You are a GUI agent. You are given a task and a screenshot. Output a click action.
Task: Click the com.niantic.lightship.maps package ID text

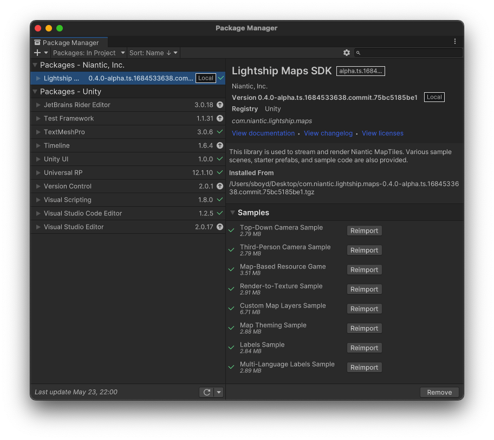pyautogui.click(x=272, y=121)
